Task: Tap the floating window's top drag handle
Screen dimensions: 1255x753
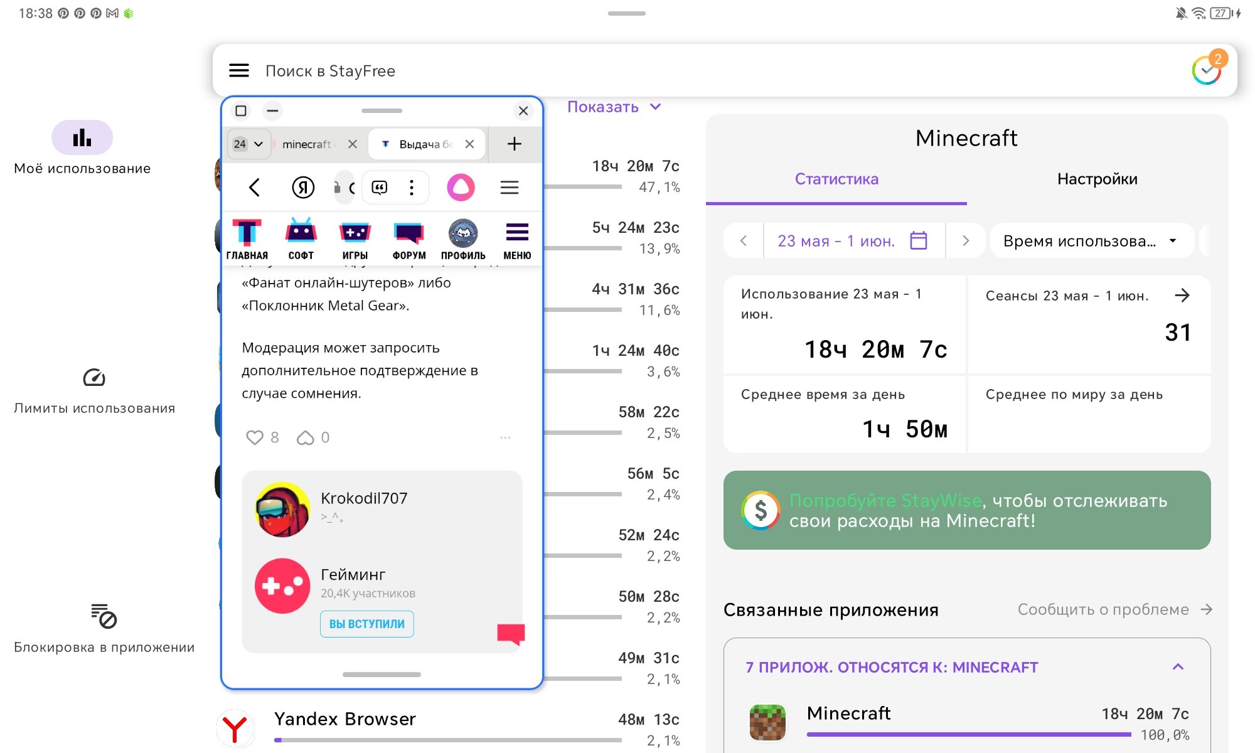Action: (382, 110)
